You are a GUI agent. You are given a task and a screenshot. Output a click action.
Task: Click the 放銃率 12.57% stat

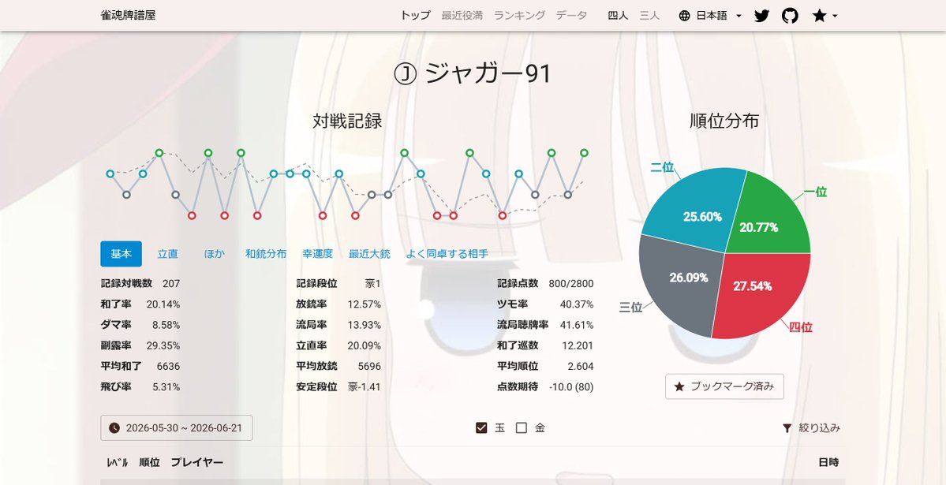coord(338,304)
